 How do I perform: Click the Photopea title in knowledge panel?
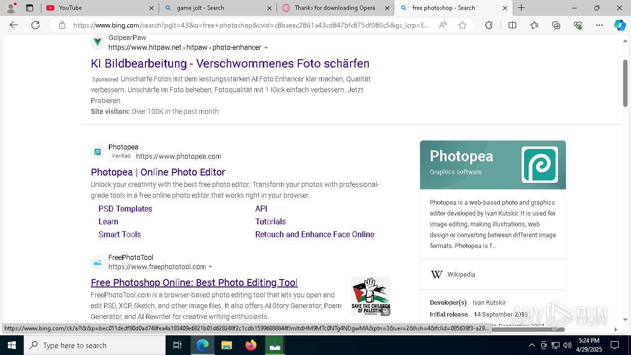pyautogui.click(x=461, y=156)
